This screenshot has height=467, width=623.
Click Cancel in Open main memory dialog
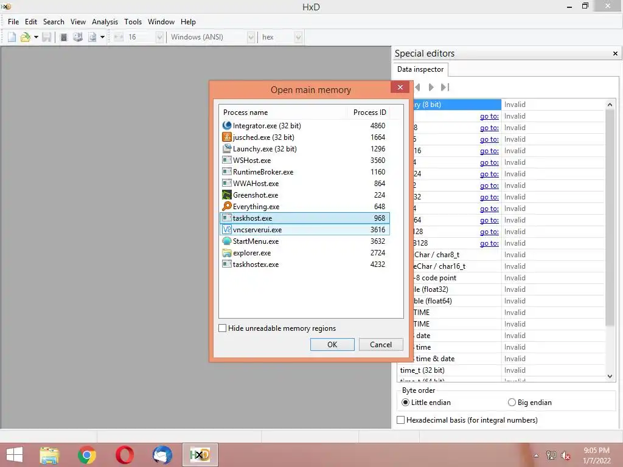click(x=381, y=344)
